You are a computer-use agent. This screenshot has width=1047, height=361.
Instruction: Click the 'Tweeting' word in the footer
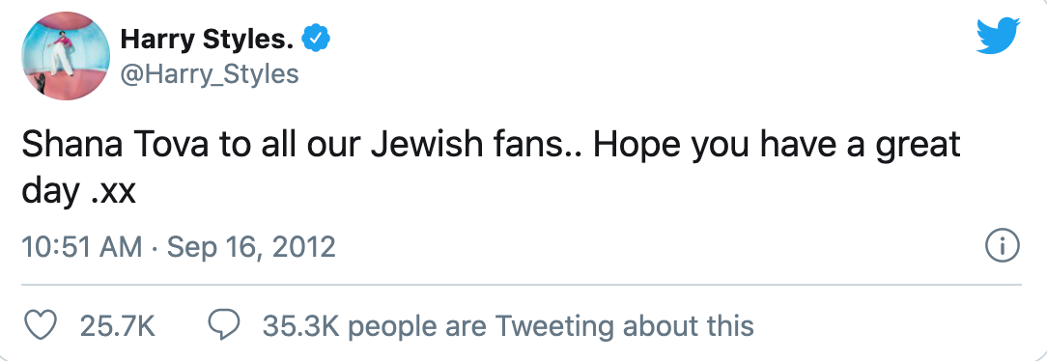(x=553, y=327)
